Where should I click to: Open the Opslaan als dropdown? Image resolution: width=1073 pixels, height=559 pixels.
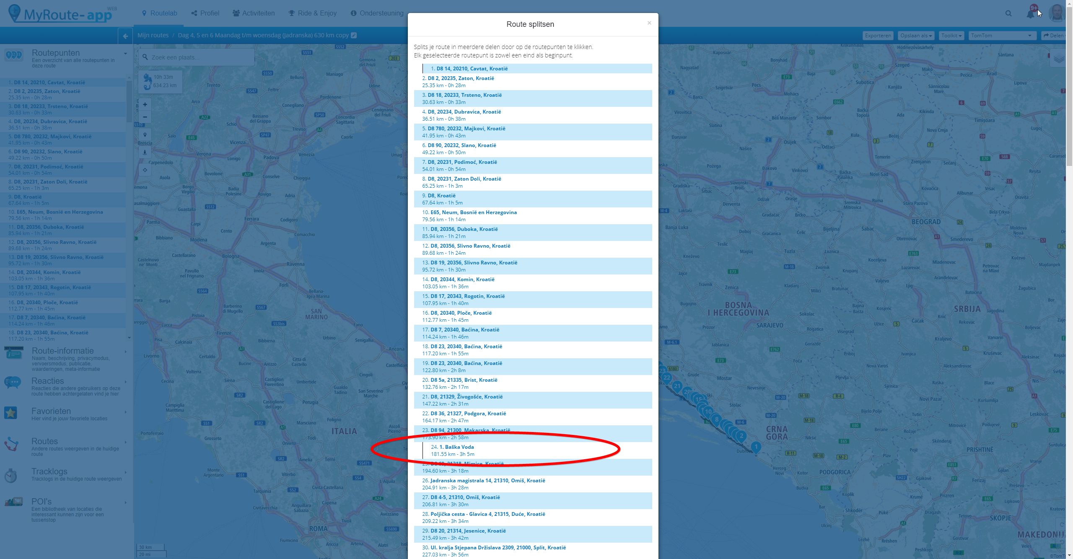pos(916,36)
